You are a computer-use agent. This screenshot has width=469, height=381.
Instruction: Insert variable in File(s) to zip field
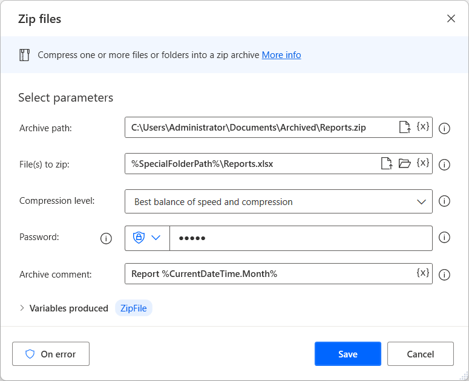click(x=422, y=163)
